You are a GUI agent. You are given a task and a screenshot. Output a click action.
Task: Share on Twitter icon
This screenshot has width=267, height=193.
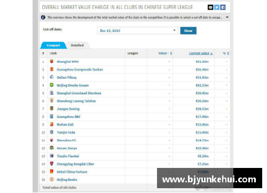[x=217, y=7]
